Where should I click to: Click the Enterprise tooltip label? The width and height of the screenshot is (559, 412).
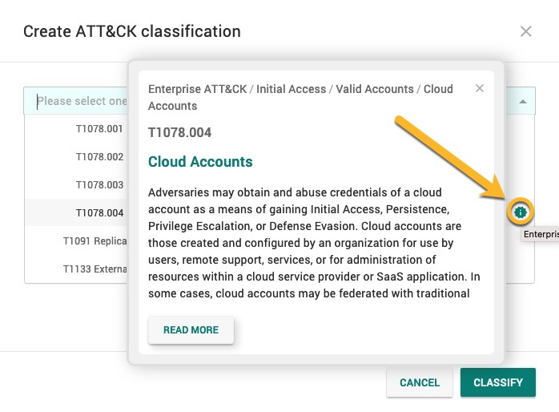(x=541, y=235)
